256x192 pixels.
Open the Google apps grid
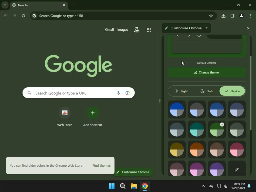pyautogui.click(x=149, y=30)
